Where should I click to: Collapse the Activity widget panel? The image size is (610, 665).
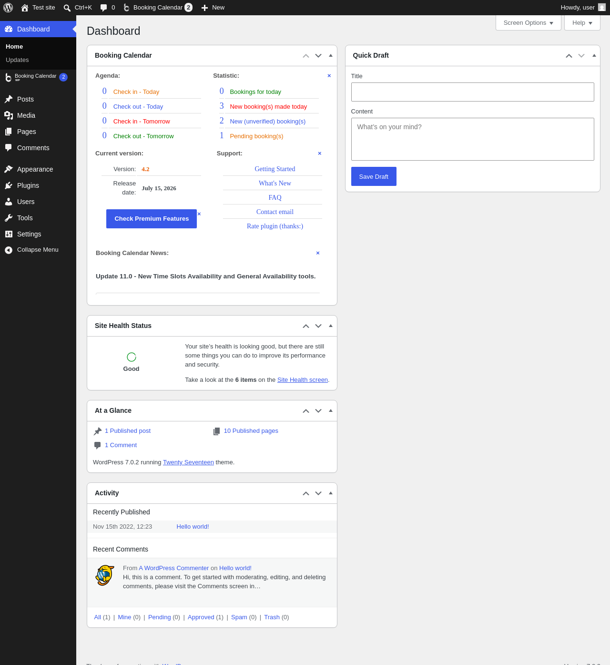pyautogui.click(x=331, y=493)
